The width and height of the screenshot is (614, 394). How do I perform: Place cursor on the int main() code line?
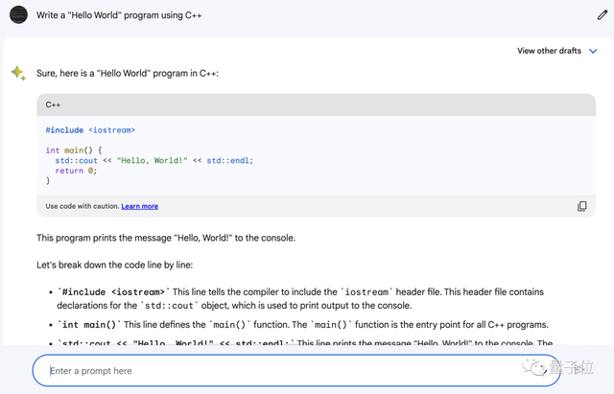(73, 151)
